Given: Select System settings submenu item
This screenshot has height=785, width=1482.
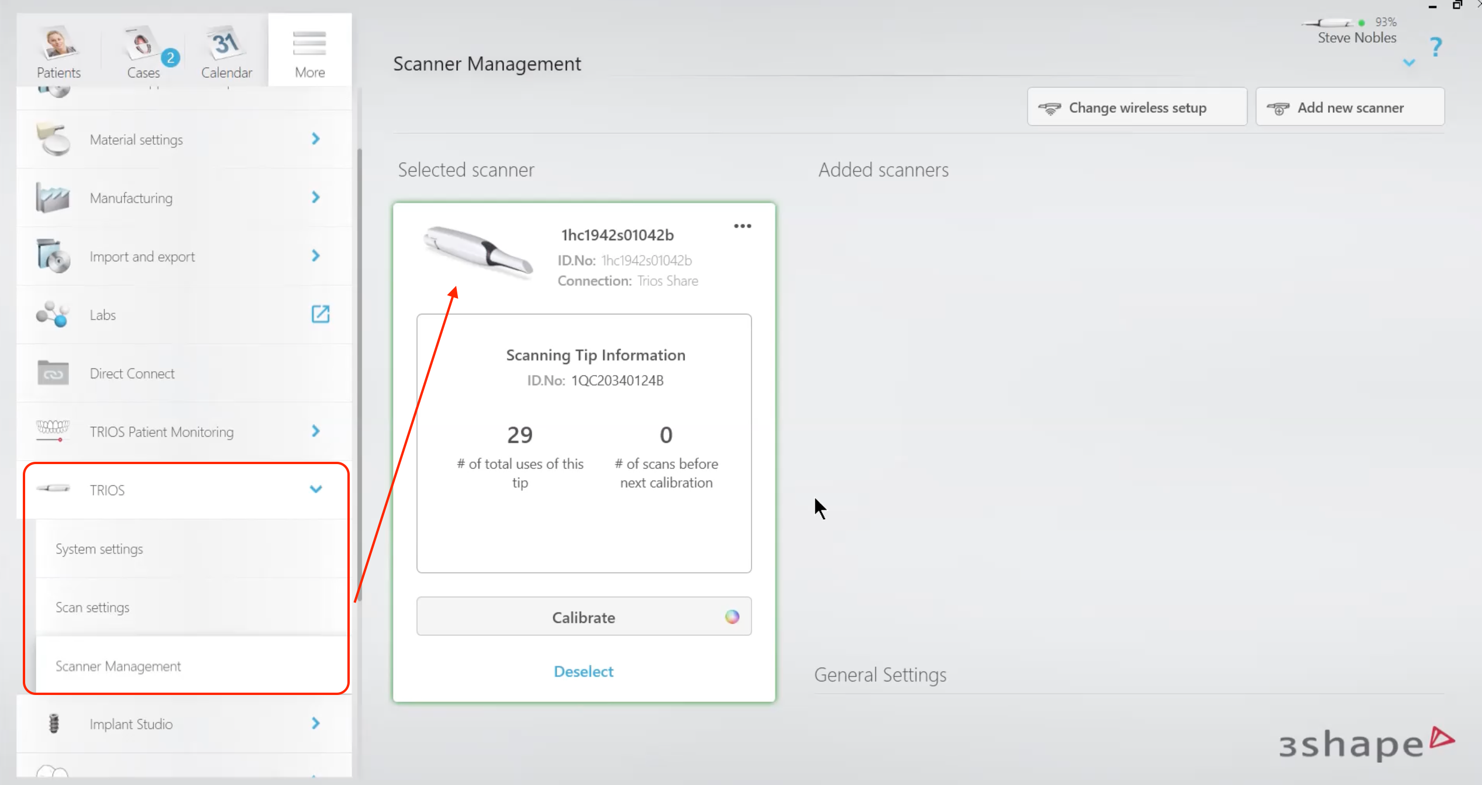Looking at the screenshot, I should [x=99, y=549].
